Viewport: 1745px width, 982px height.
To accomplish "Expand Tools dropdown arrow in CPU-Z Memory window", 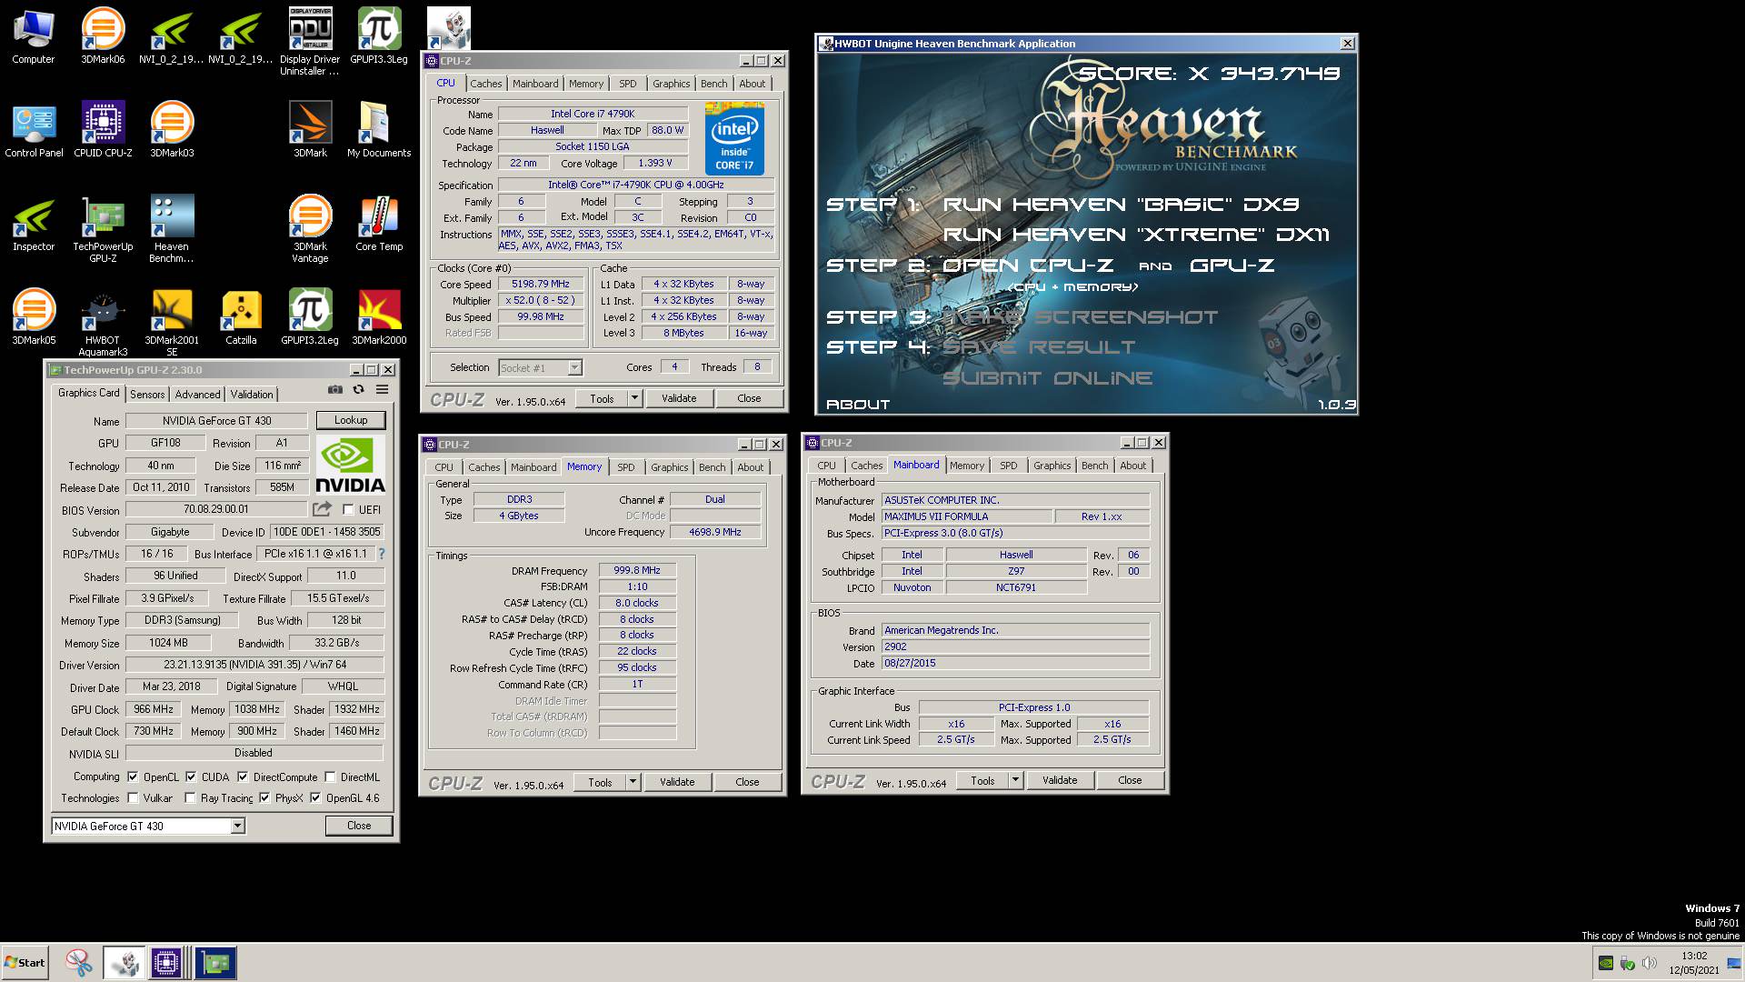I will click(x=633, y=782).
